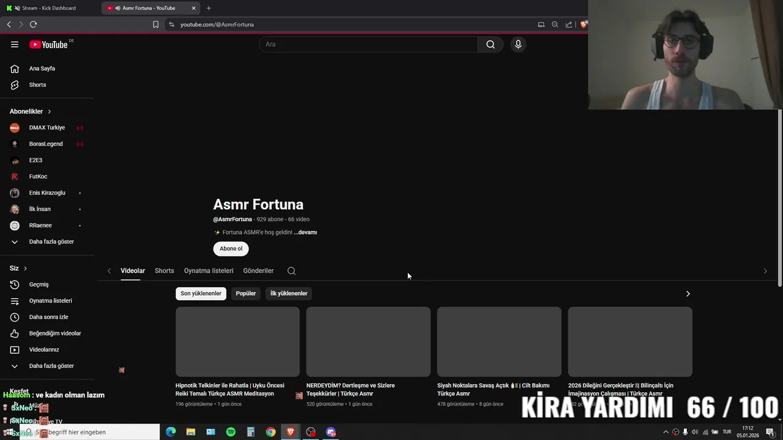Close the Asmr Fortuna YouTube tab
This screenshot has width=783, height=440.
pos(194,8)
